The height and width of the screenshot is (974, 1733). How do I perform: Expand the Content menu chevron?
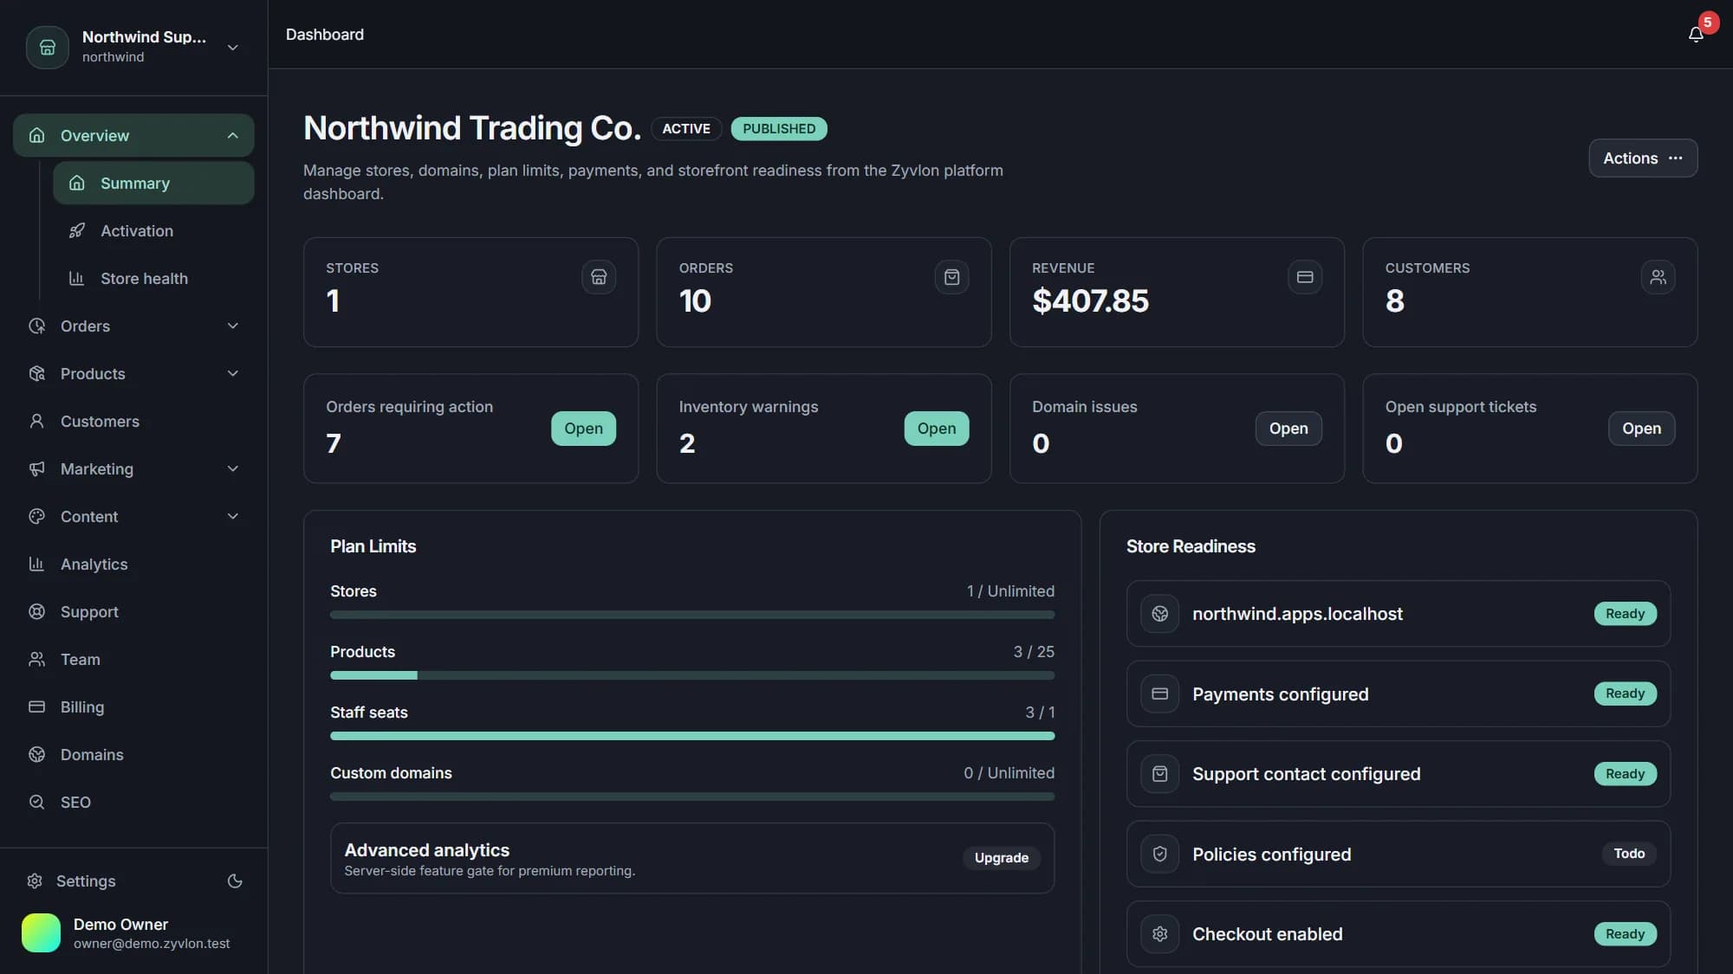click(x=232, y=516)
